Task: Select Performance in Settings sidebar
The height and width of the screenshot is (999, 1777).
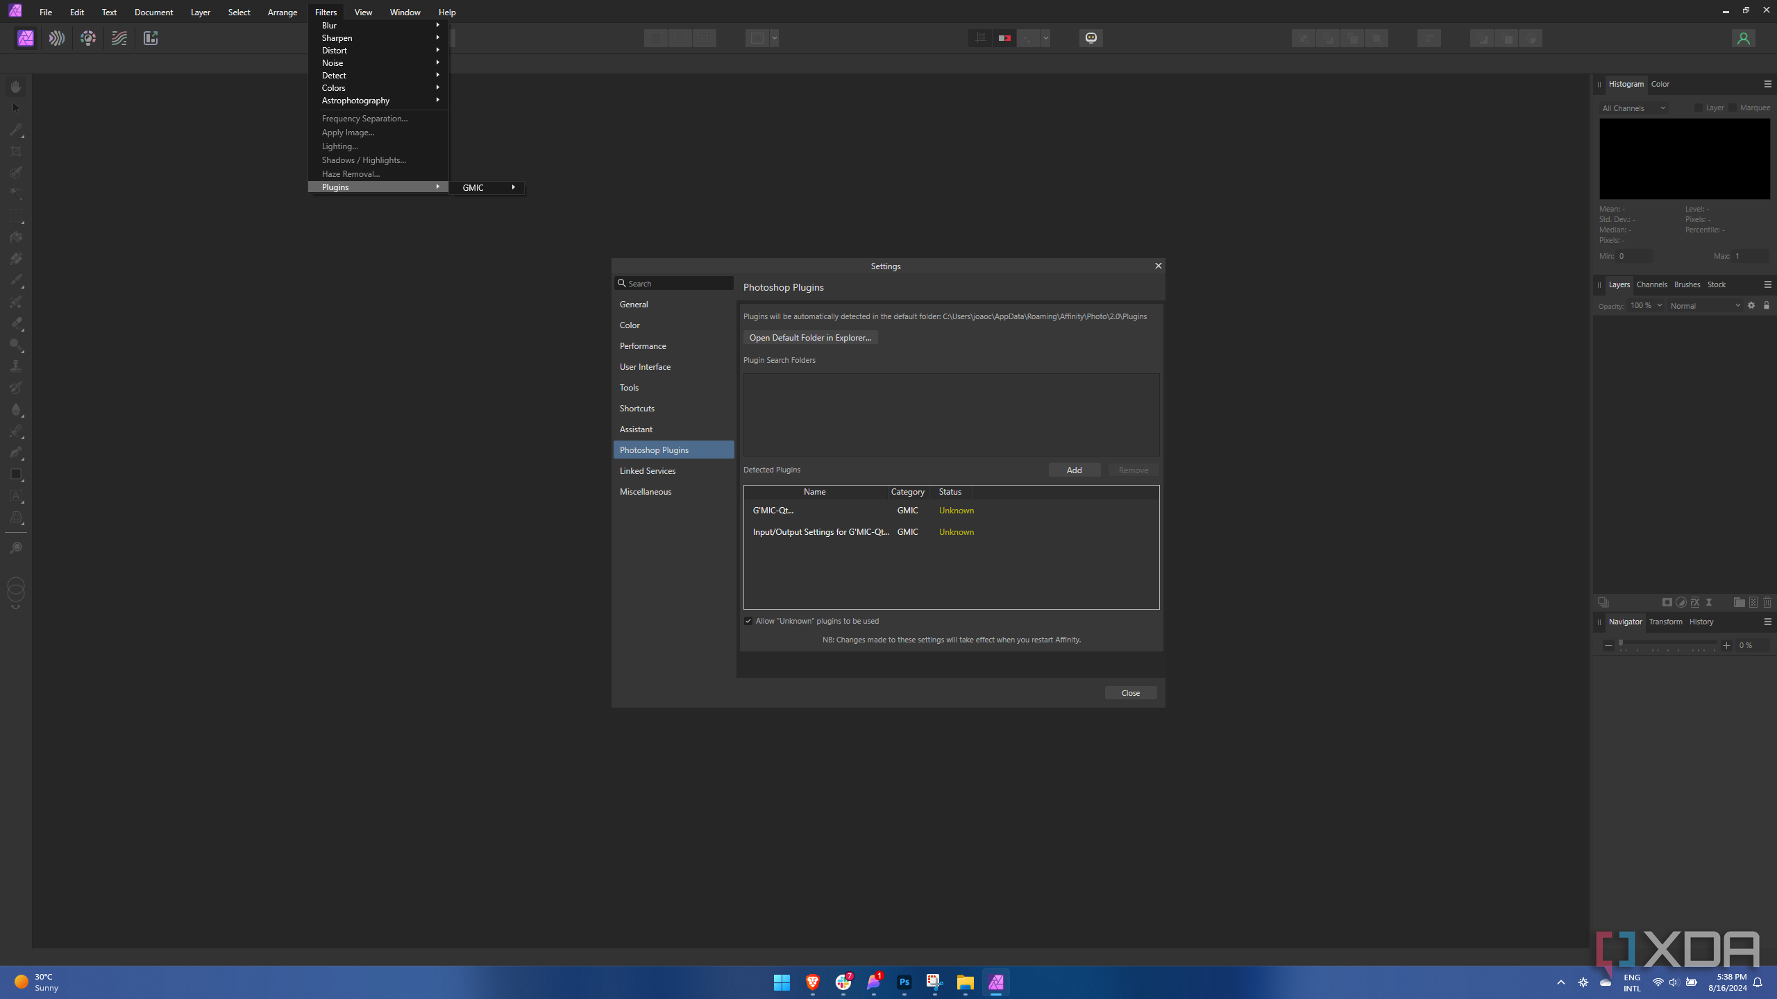Action: click(673, 345)
